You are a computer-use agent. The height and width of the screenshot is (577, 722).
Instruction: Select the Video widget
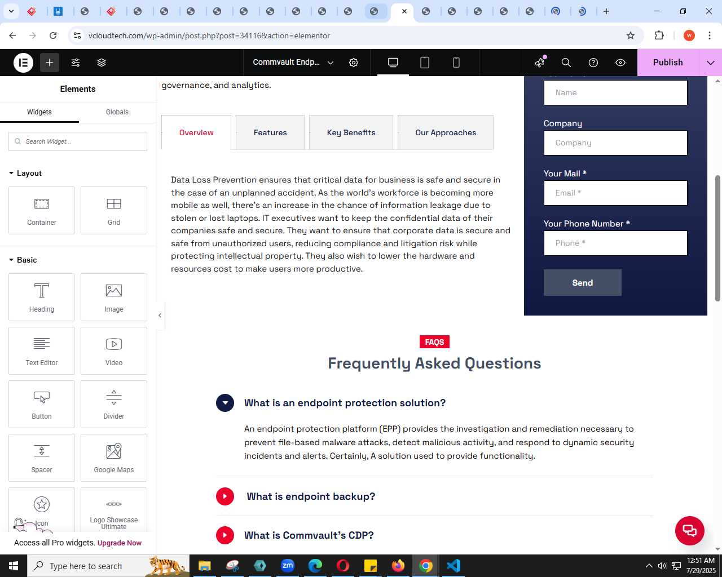click(114, 350)
